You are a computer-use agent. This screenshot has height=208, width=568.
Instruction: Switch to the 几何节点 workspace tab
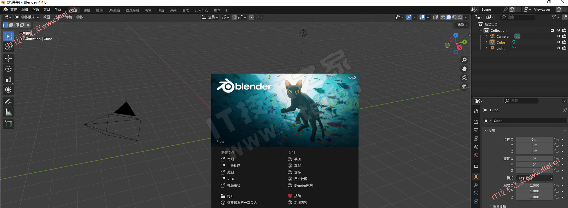[x=201, y=10]
